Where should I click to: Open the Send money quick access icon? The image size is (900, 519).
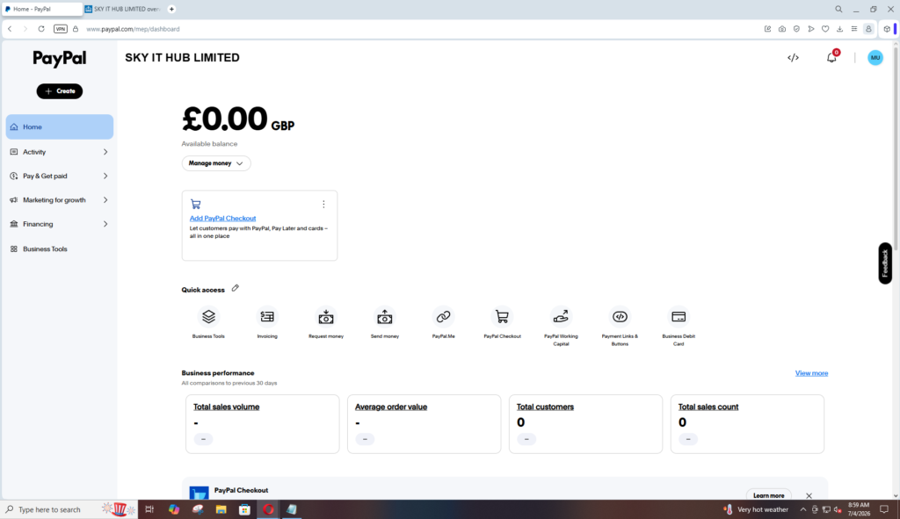[x=385, y=316]
